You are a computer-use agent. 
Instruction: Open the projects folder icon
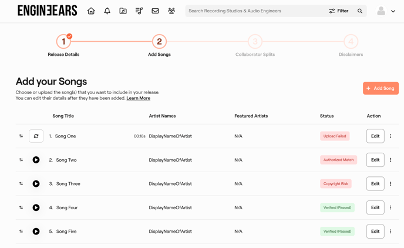(123, 11)
